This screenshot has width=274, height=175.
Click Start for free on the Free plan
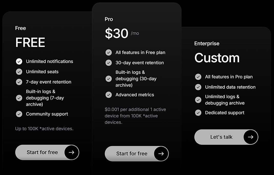tap(47, 152)
